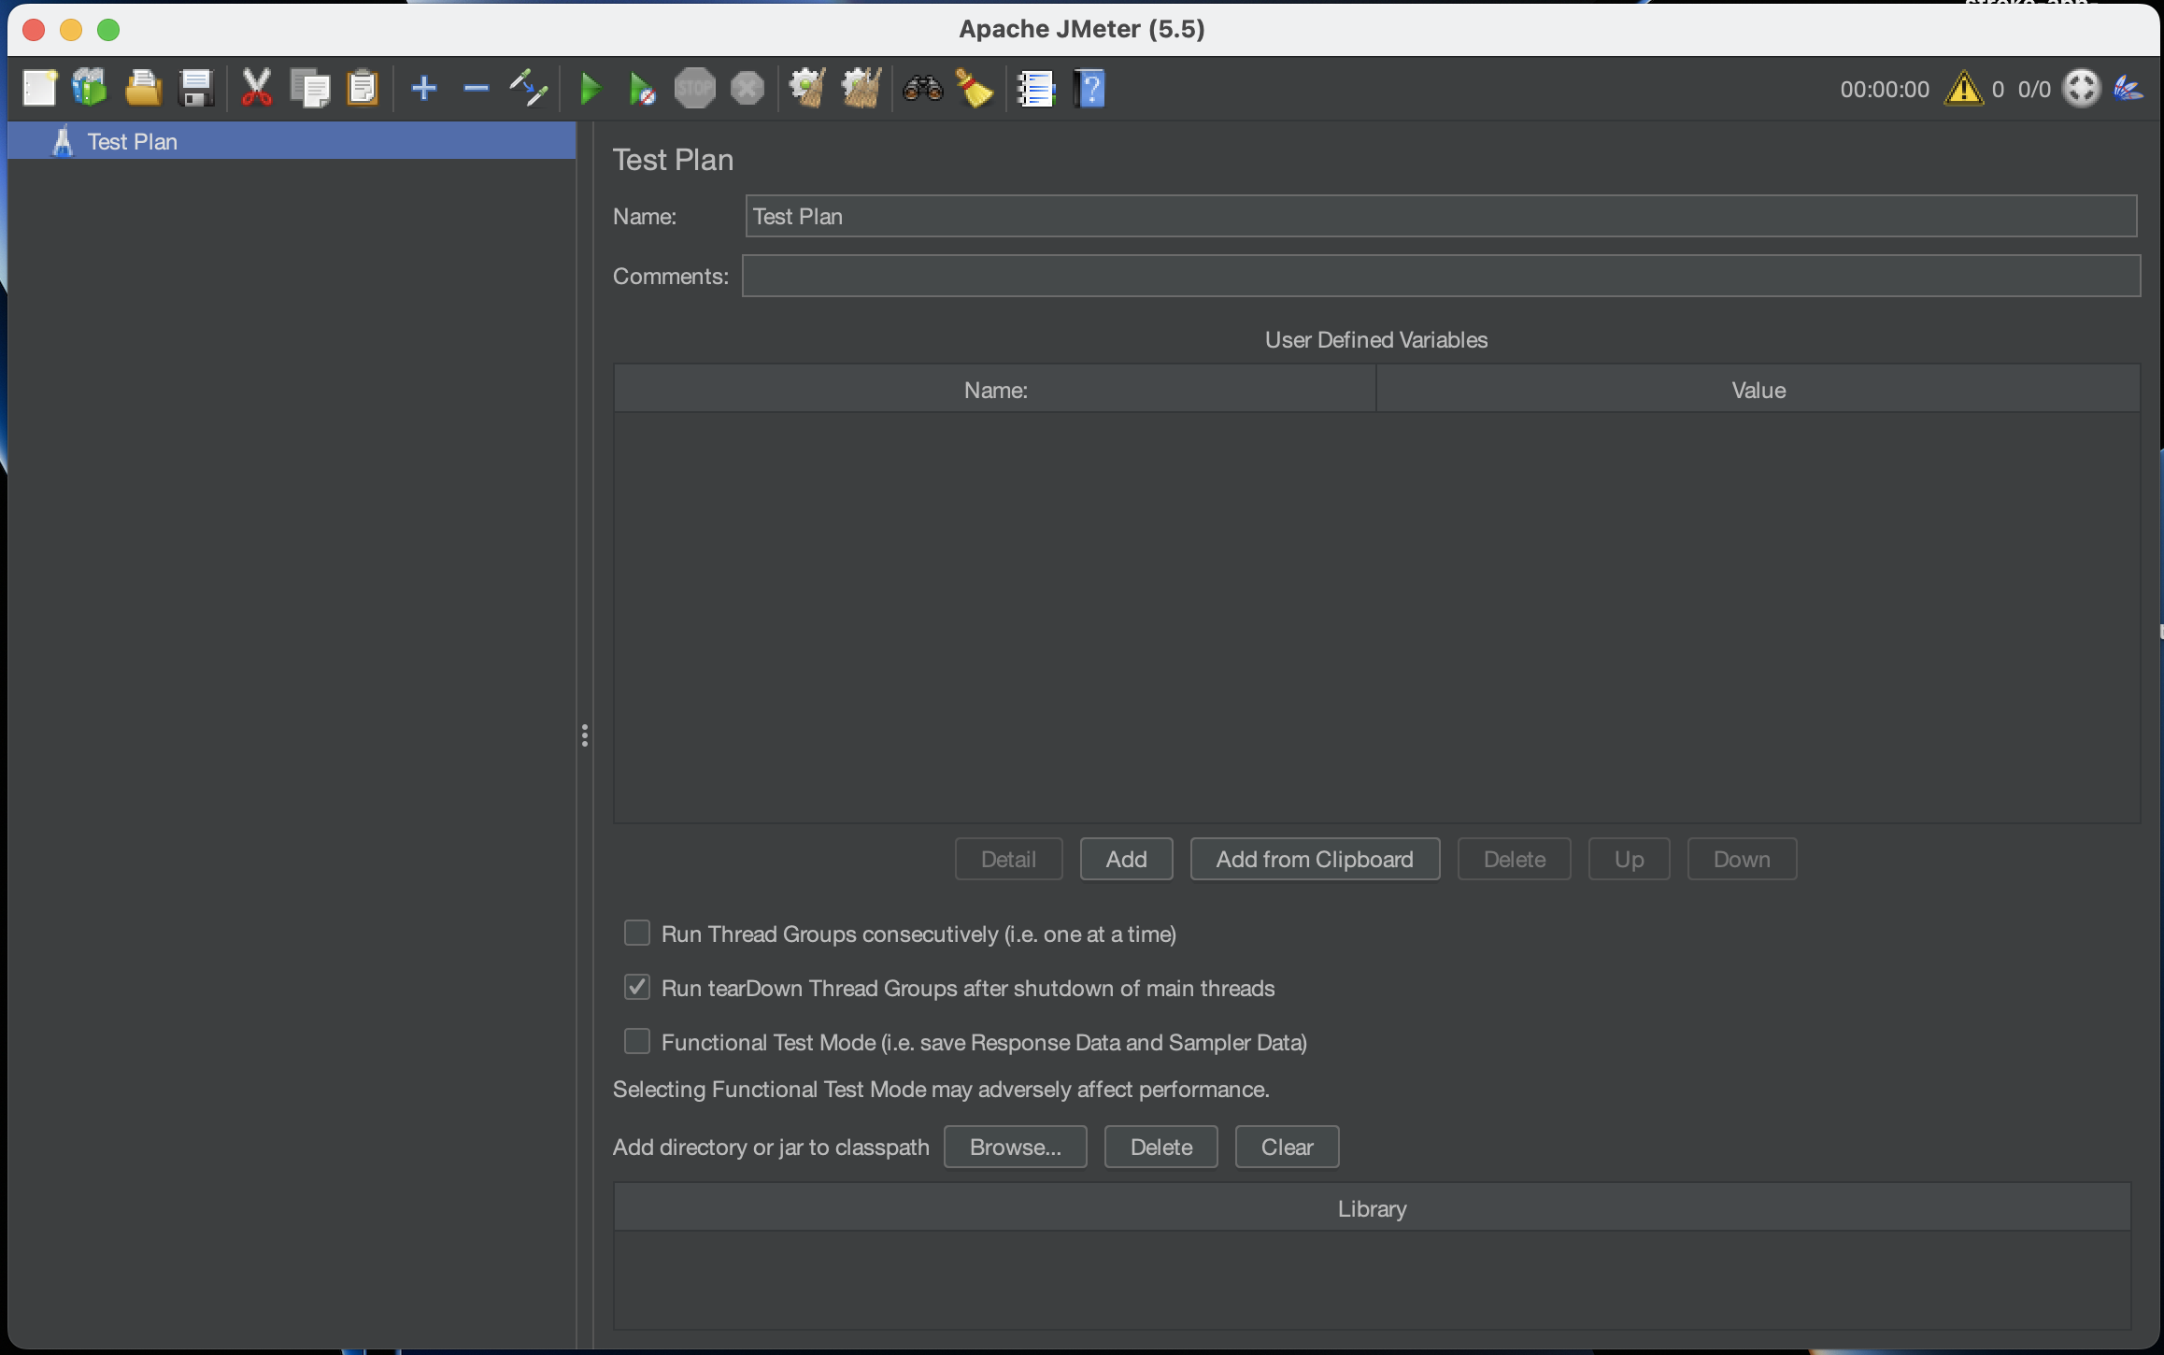Click Add variable button
The height and width of the screenshot is (1355, 2164).
[1126, 859]
